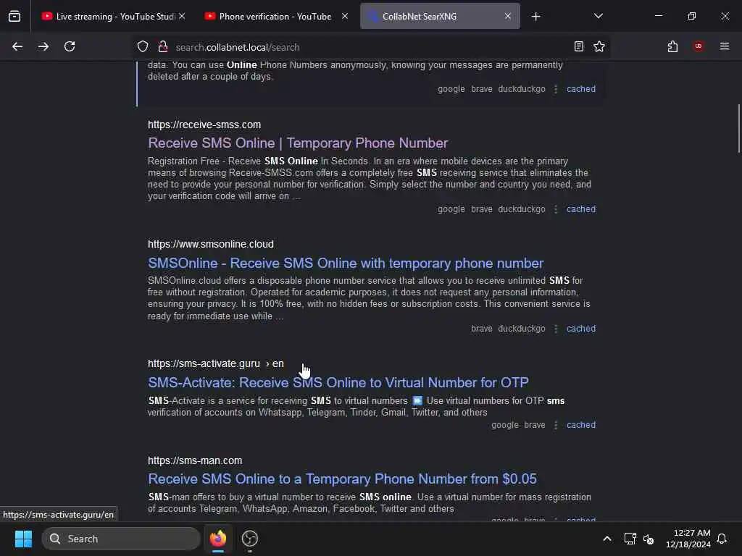742x556 pixels.
Task: Open the notifications bell icon
Action: click(722, 539)
